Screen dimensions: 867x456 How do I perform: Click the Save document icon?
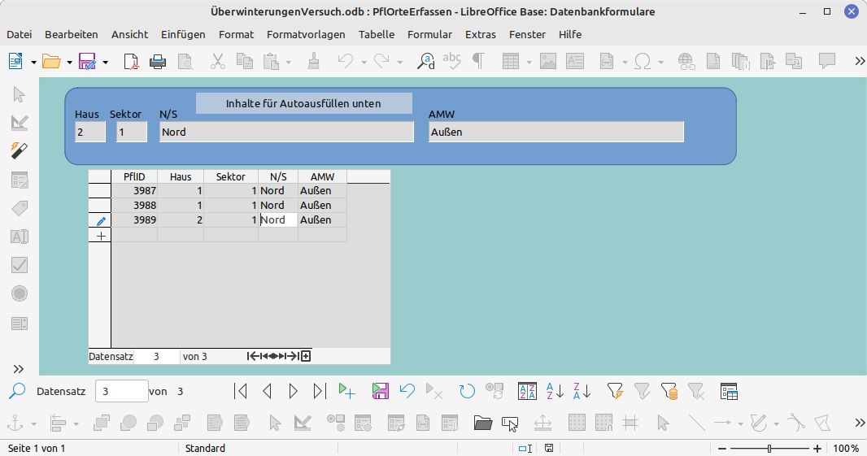pyautogui.click(x=87, y=61)
